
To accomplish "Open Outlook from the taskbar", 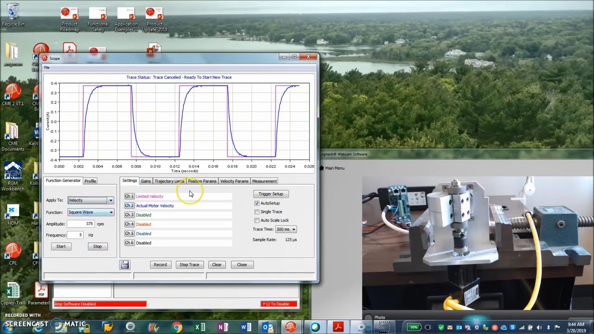I will pyautogui.click(x=268, y=328).
